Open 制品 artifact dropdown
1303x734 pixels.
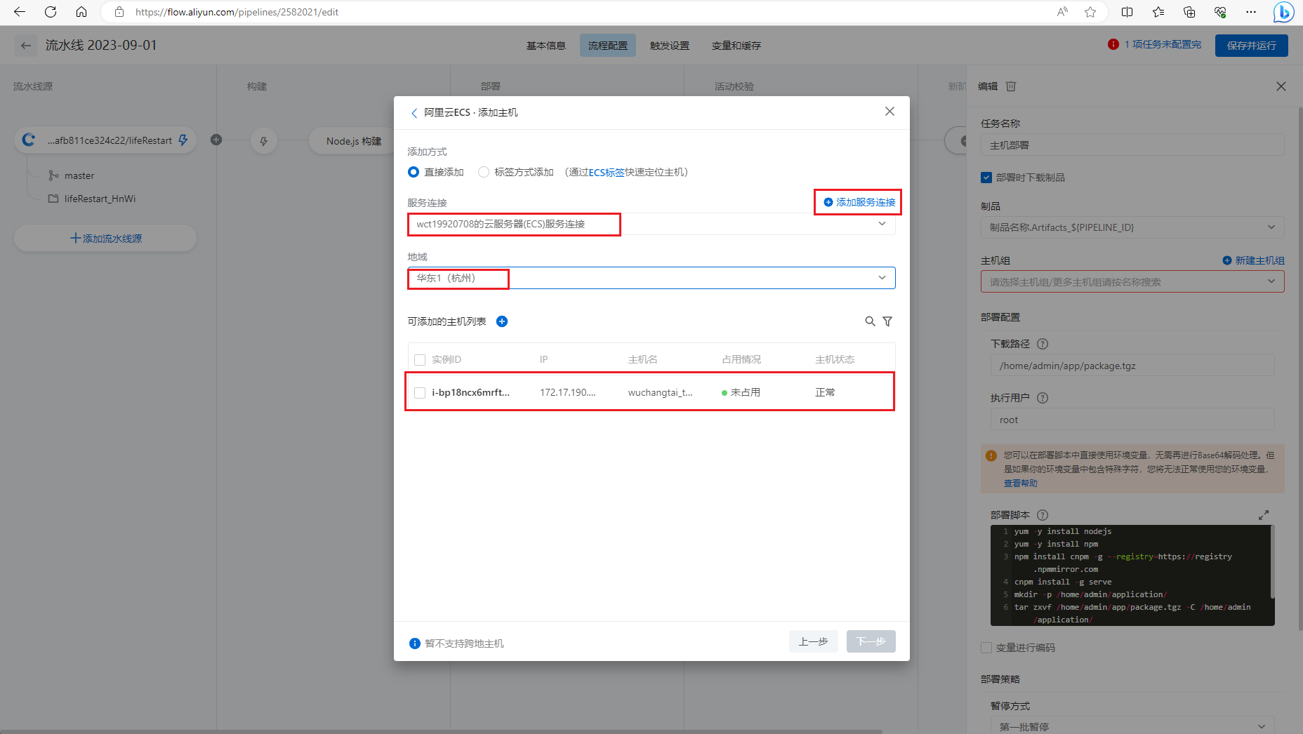point(1132,227)
